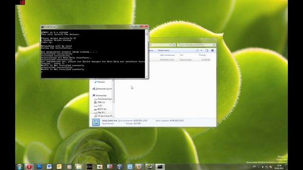The image size is (303, 170).
Task: Open the network tray icon
Action: pyautogui.click(x=267, y=167)
